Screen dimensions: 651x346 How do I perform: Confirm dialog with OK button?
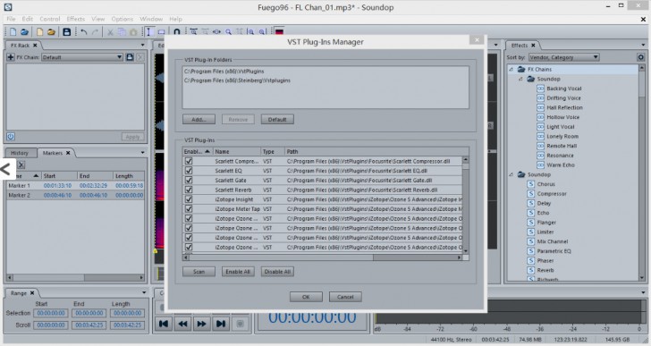point(306,297)
